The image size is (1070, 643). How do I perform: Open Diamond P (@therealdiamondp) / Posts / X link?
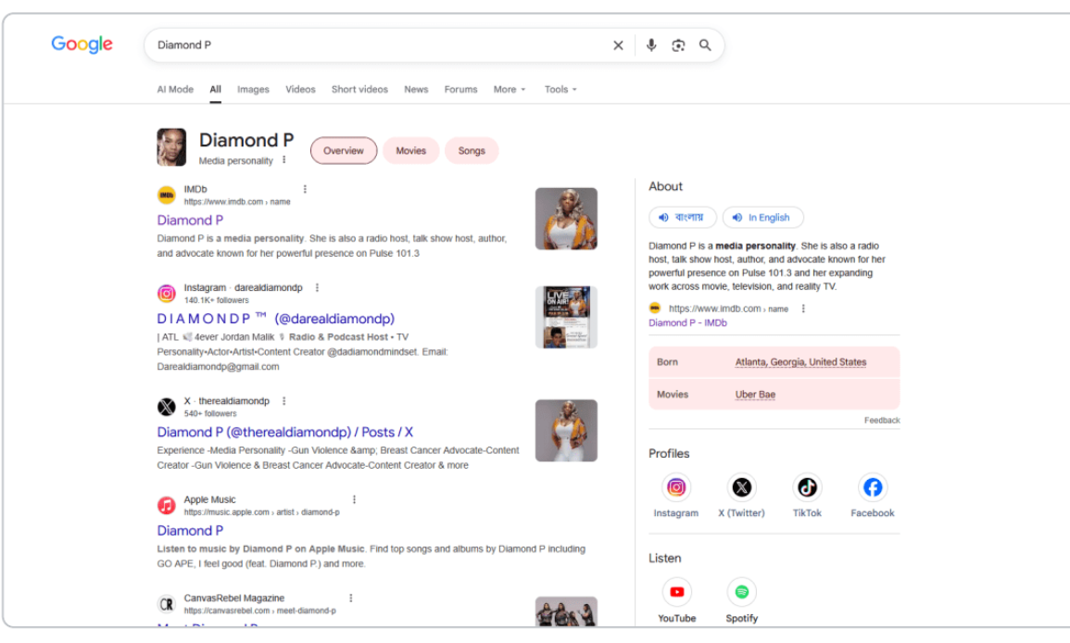pyautogui.click(x=285, y=432)
